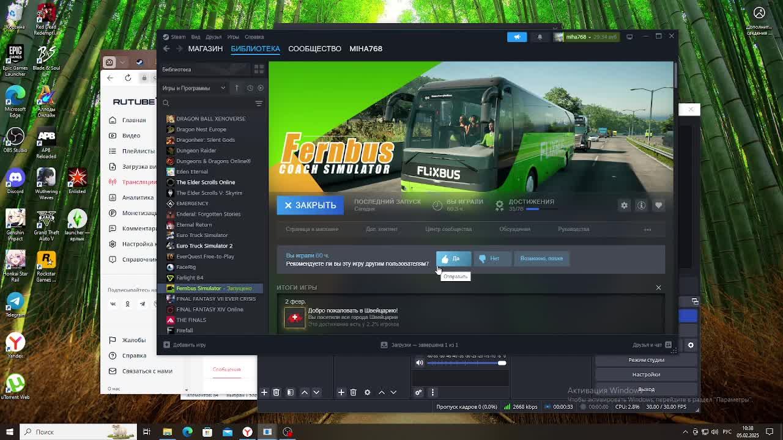
Task: Click Настройки button in OBS
Action: point(646,375)
